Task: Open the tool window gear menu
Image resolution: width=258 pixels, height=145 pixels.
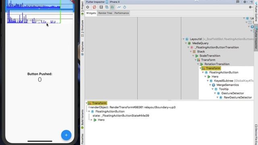Action: [x=245, y=2]
